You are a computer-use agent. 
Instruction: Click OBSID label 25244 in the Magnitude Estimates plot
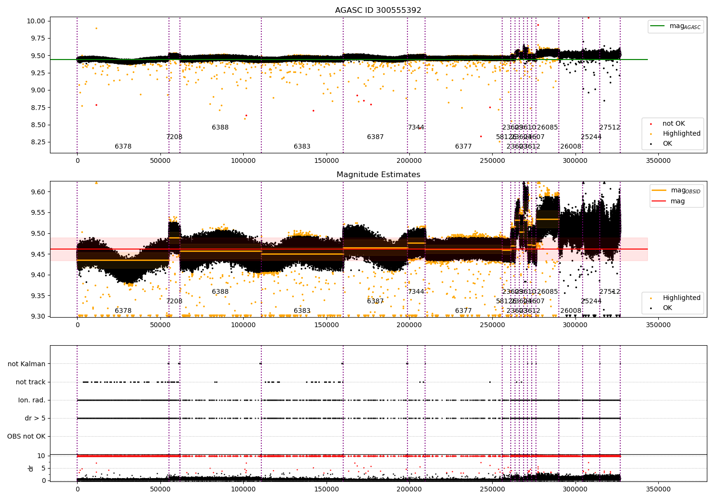pyautogui.click(x=591, y=301)
